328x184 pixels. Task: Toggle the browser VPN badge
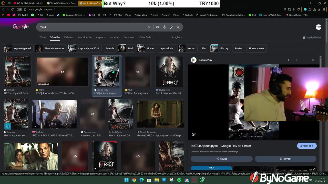(19, 9)
